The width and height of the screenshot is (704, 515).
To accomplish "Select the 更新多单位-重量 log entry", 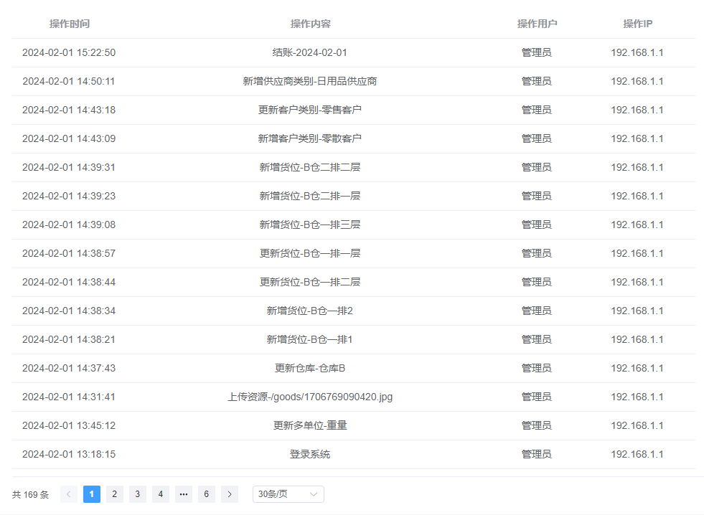I will point(310,425).
